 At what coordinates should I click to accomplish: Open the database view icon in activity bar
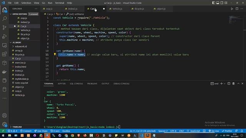coord(4,89)
